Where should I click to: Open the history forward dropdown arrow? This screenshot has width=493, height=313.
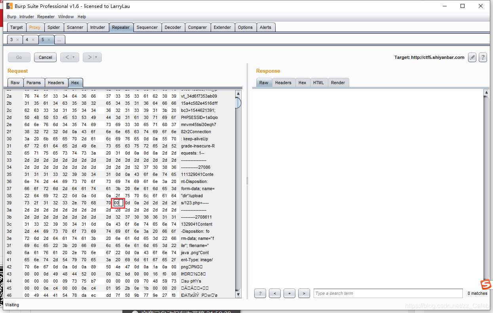(x=96, y=57)
